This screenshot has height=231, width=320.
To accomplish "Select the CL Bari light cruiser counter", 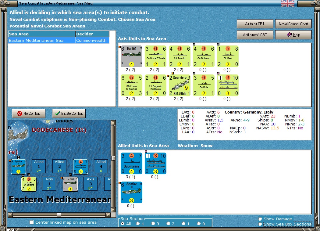I will (x=228, y=56).
